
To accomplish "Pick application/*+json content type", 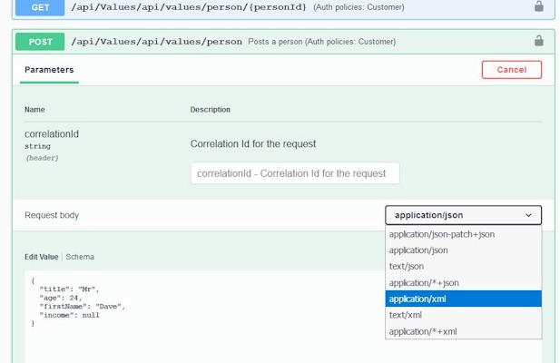I will 463,283.
